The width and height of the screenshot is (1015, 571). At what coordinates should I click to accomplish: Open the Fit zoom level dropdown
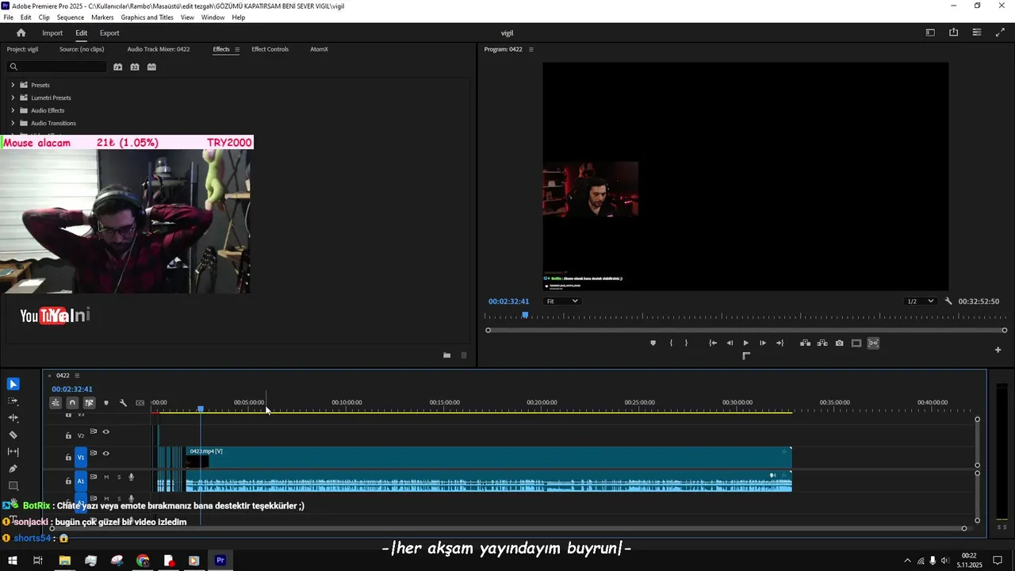(562, 301)
